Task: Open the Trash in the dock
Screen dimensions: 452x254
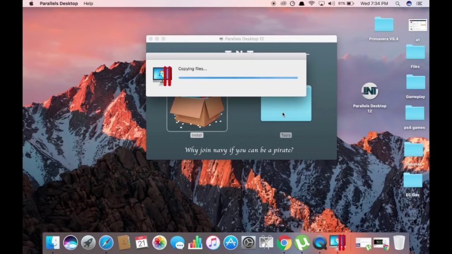Action: tap(399, 243)
